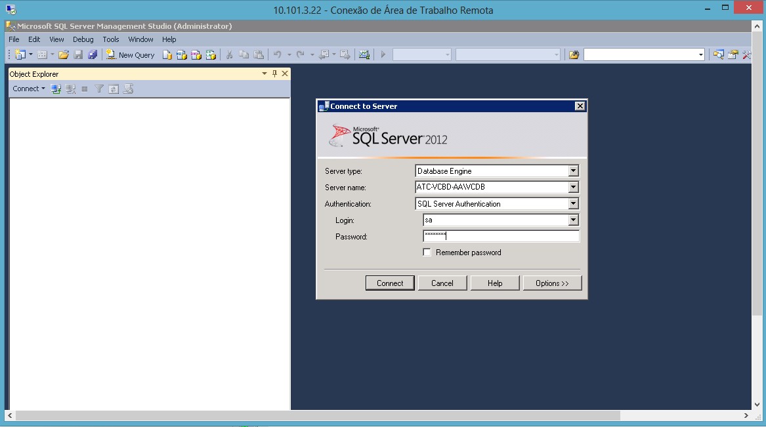Open the Properties Window icon
This screenshot has height=427, width=766.
click(733, 55)
